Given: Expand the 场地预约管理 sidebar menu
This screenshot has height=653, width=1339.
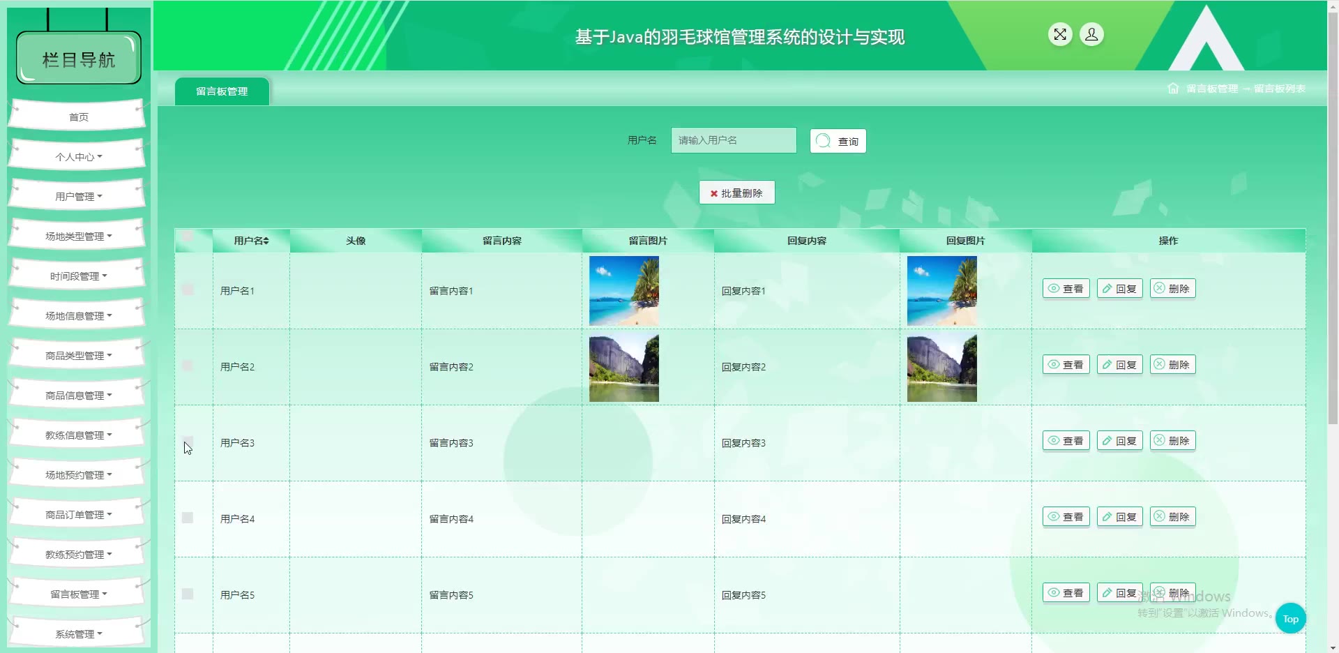Looking at the screenshot, I should (x=78, y=474).
